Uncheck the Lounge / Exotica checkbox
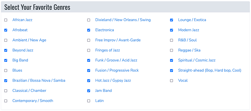Viewport: 251px width, 111px height. 171,20
